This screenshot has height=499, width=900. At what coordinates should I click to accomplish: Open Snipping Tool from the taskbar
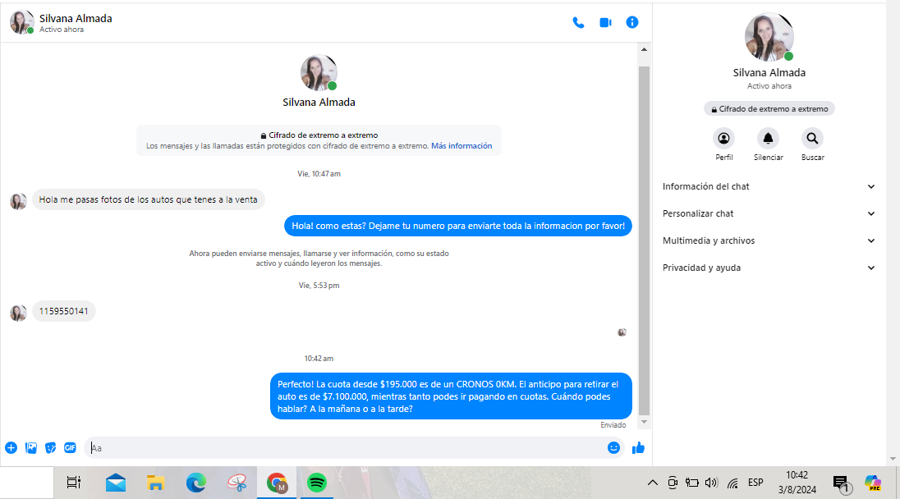point(236,483)
